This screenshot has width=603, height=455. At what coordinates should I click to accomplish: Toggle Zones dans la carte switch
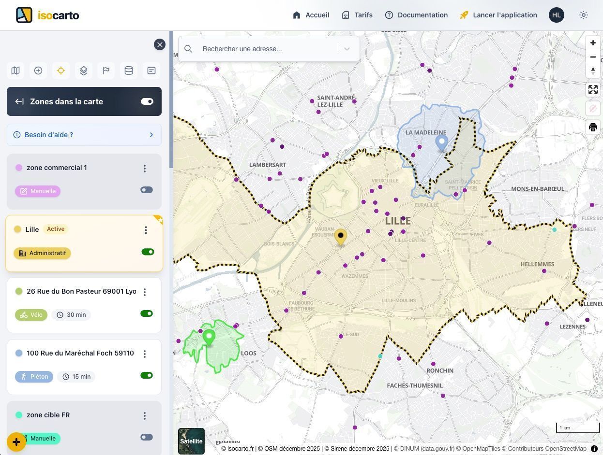(x=147, y=101)
